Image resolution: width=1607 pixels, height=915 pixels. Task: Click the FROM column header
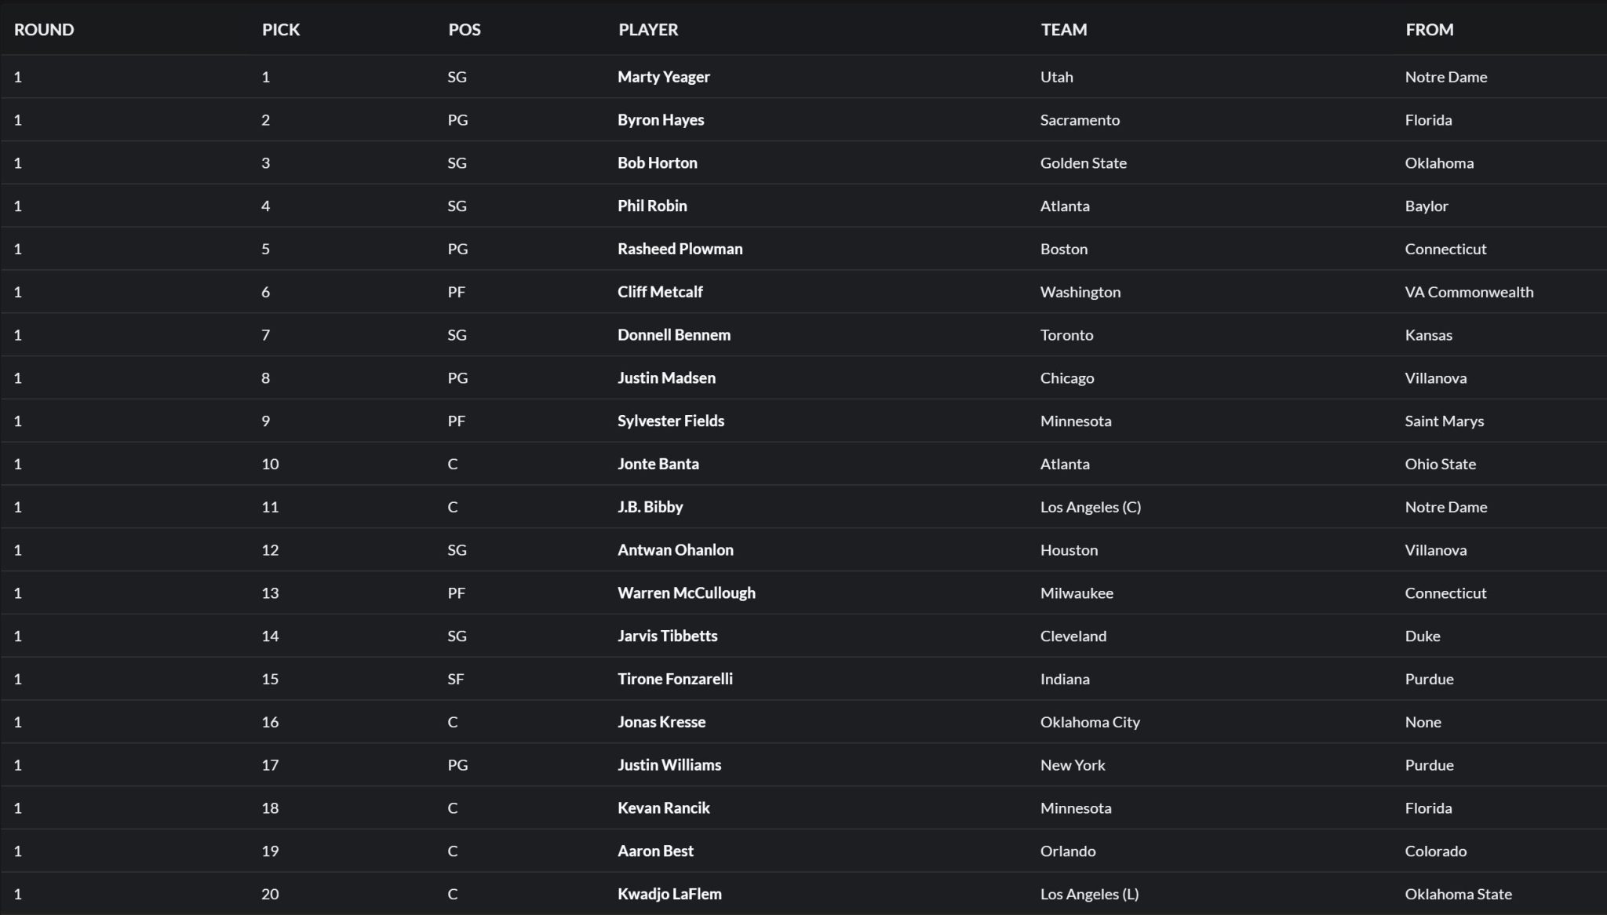(1430, 30)
